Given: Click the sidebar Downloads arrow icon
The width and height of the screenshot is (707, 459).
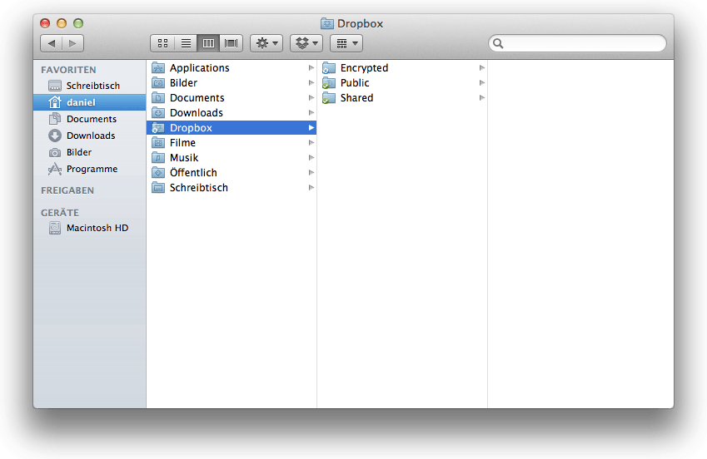Looking at the screenshot, I should [55, 136].
